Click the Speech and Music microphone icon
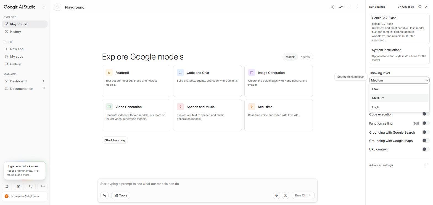This screenshot has width=433, height=205. point(180,107)
